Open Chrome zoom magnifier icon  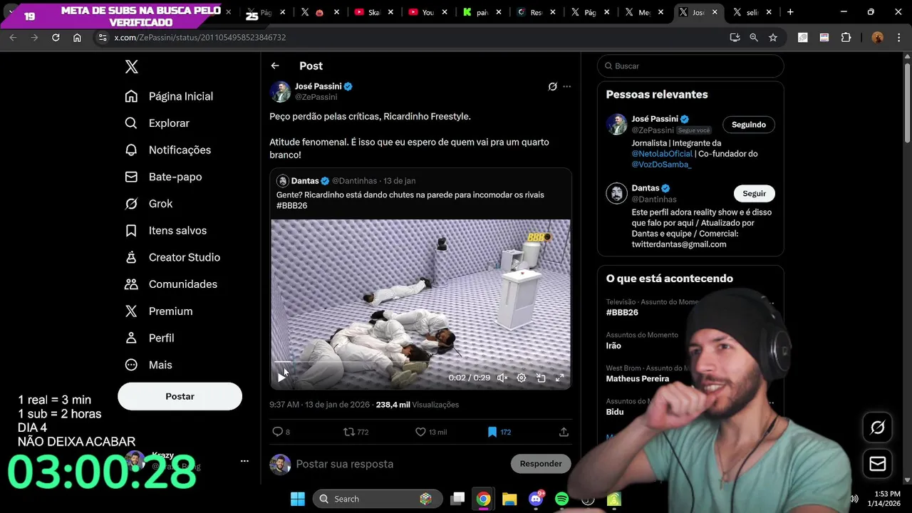754,38
